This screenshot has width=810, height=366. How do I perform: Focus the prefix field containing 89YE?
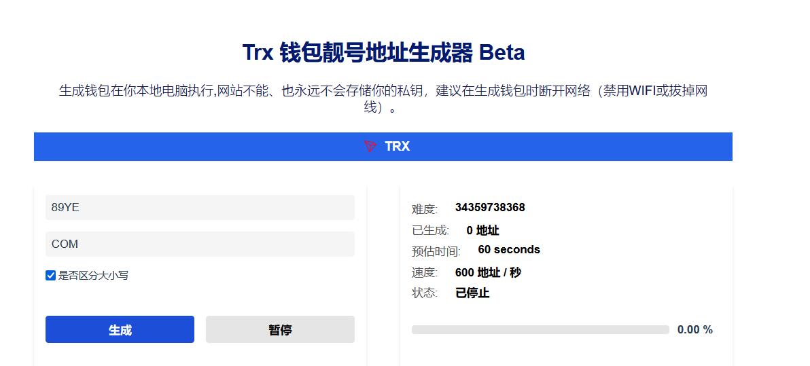pos(200,208)
